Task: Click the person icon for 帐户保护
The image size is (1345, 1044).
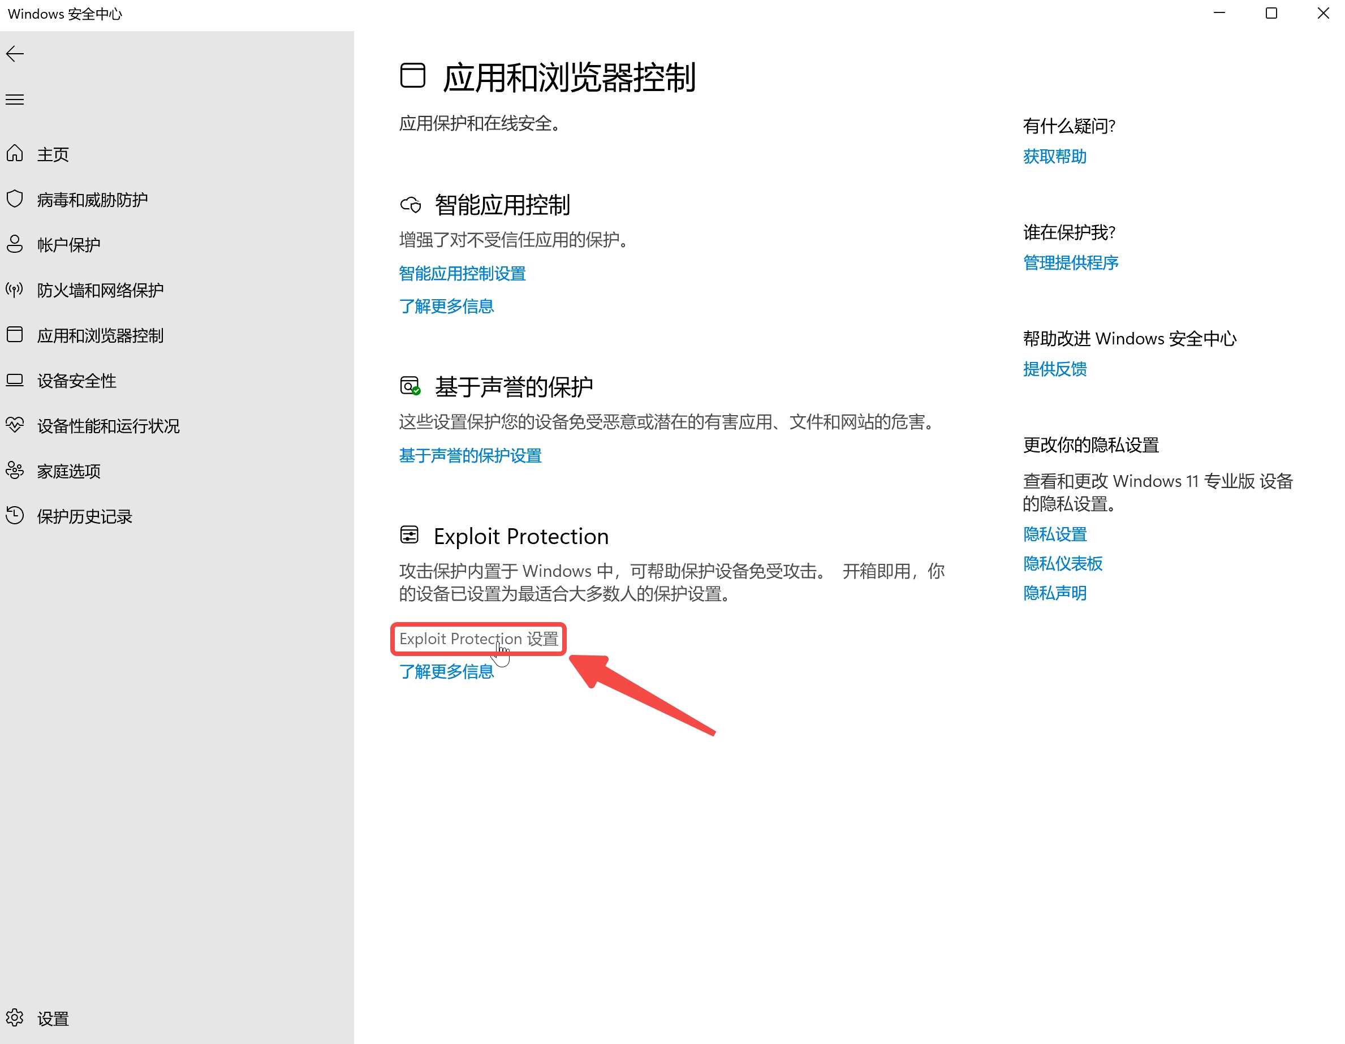Action: pyautogui.click(x=15, y=244)
